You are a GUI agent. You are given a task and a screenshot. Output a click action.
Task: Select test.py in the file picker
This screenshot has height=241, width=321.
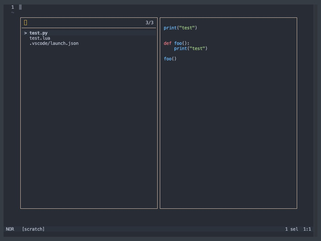(x=38, y=33)
